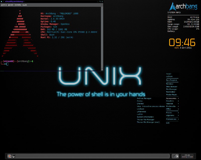Click the Packages: 523 line
The image size is (201, 160).
tap(49, 27)
